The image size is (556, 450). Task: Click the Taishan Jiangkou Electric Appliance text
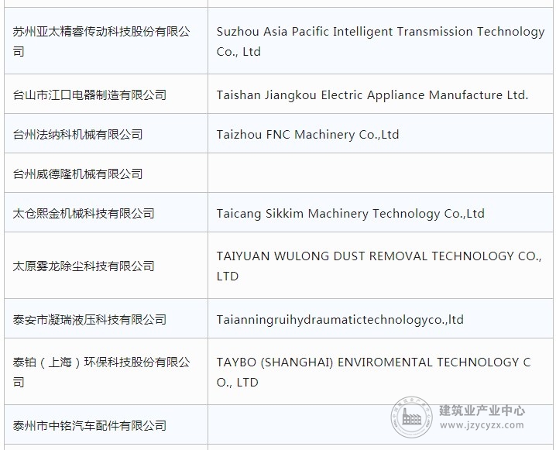(372, 95)
